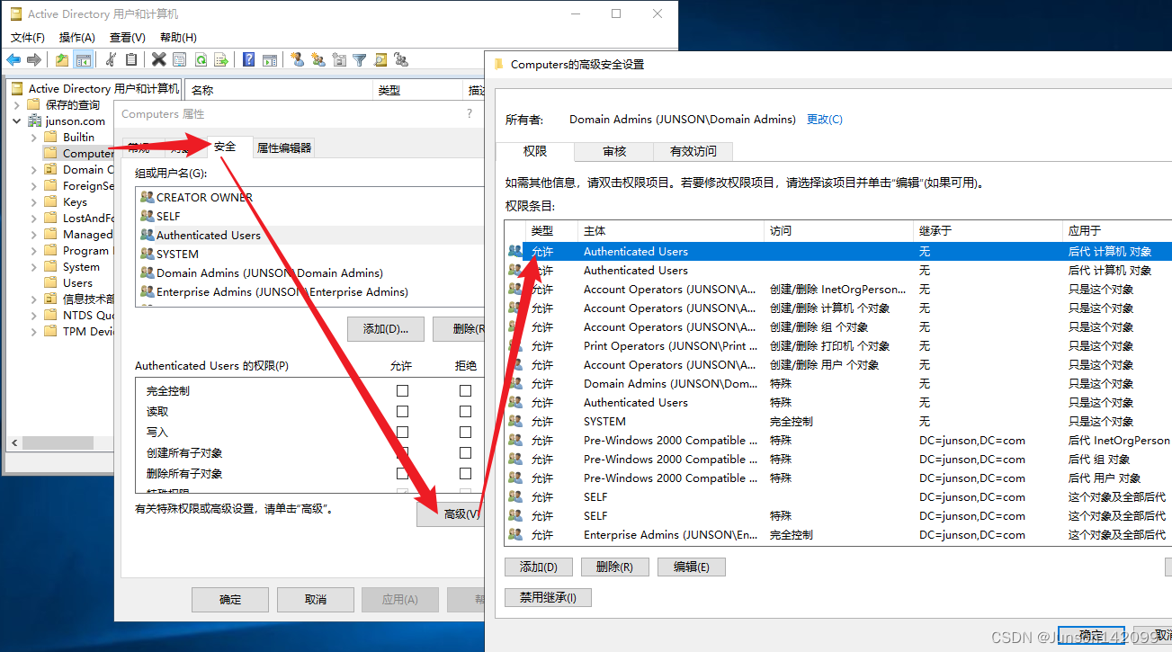Check the 拒绝 box for 删除所有子对象
Image resolution: width=1172 pixels, height=652 pixels.
click(465, 473)
